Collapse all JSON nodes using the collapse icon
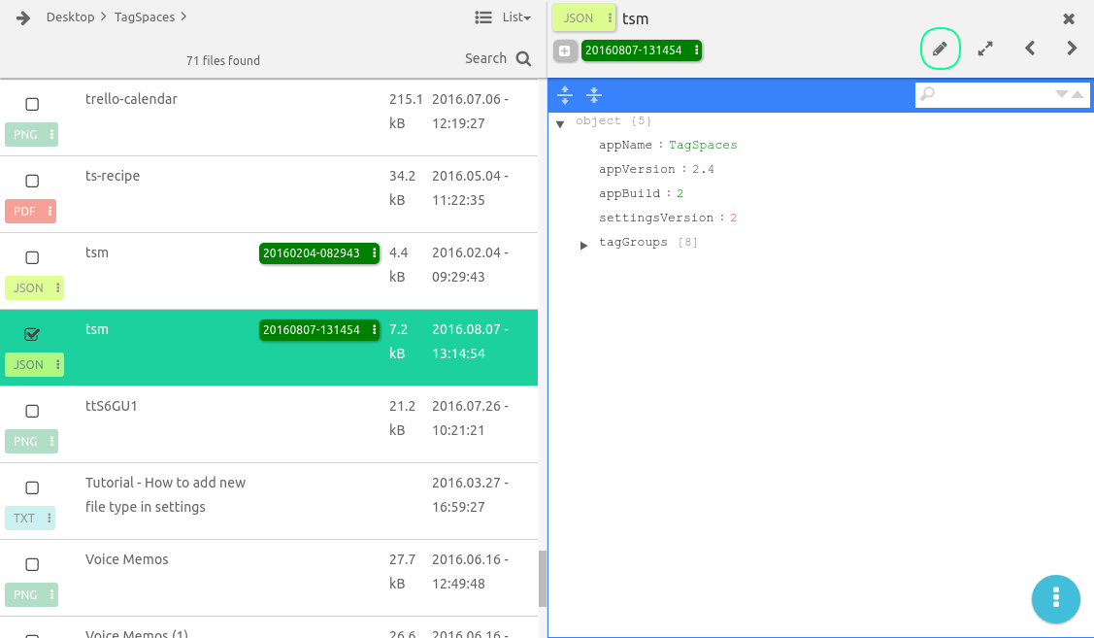Screen dimensions: 1094x638 [x=593, y=95]
